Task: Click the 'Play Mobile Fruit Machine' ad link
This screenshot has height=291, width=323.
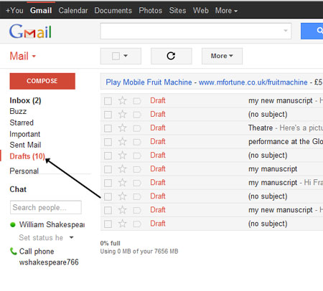Action: pos(149,82)
